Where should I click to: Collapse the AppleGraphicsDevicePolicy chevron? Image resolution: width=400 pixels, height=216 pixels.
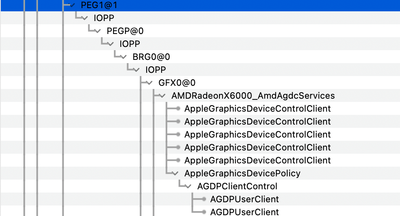point(175,174)
